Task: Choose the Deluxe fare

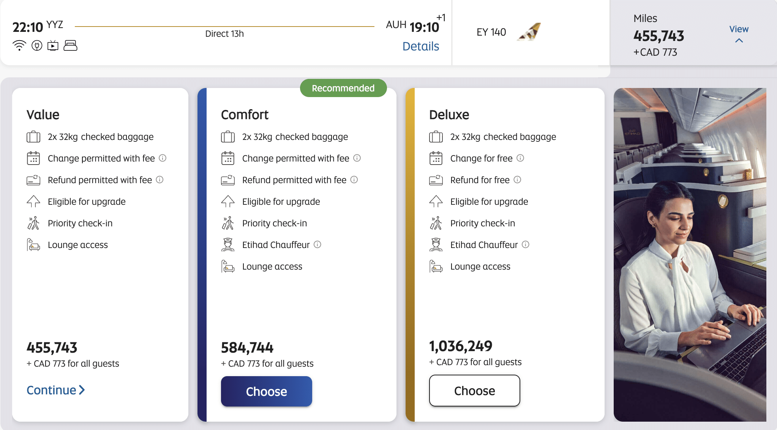Action: point(474,391)
